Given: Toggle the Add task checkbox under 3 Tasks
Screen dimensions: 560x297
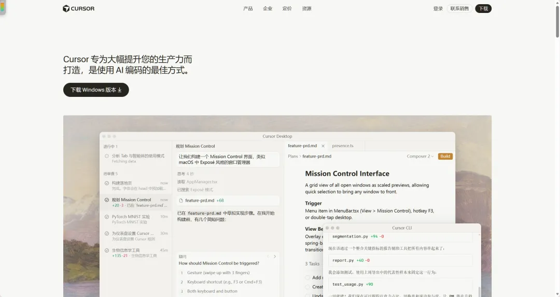Looking at the screenshot, I should tap(307, 278).
